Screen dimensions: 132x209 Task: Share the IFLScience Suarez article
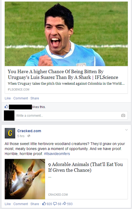[x=35, y=98]
